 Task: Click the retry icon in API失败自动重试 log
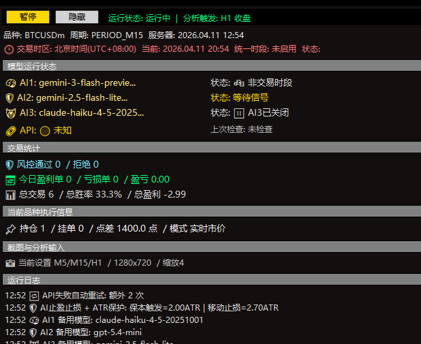34,296
